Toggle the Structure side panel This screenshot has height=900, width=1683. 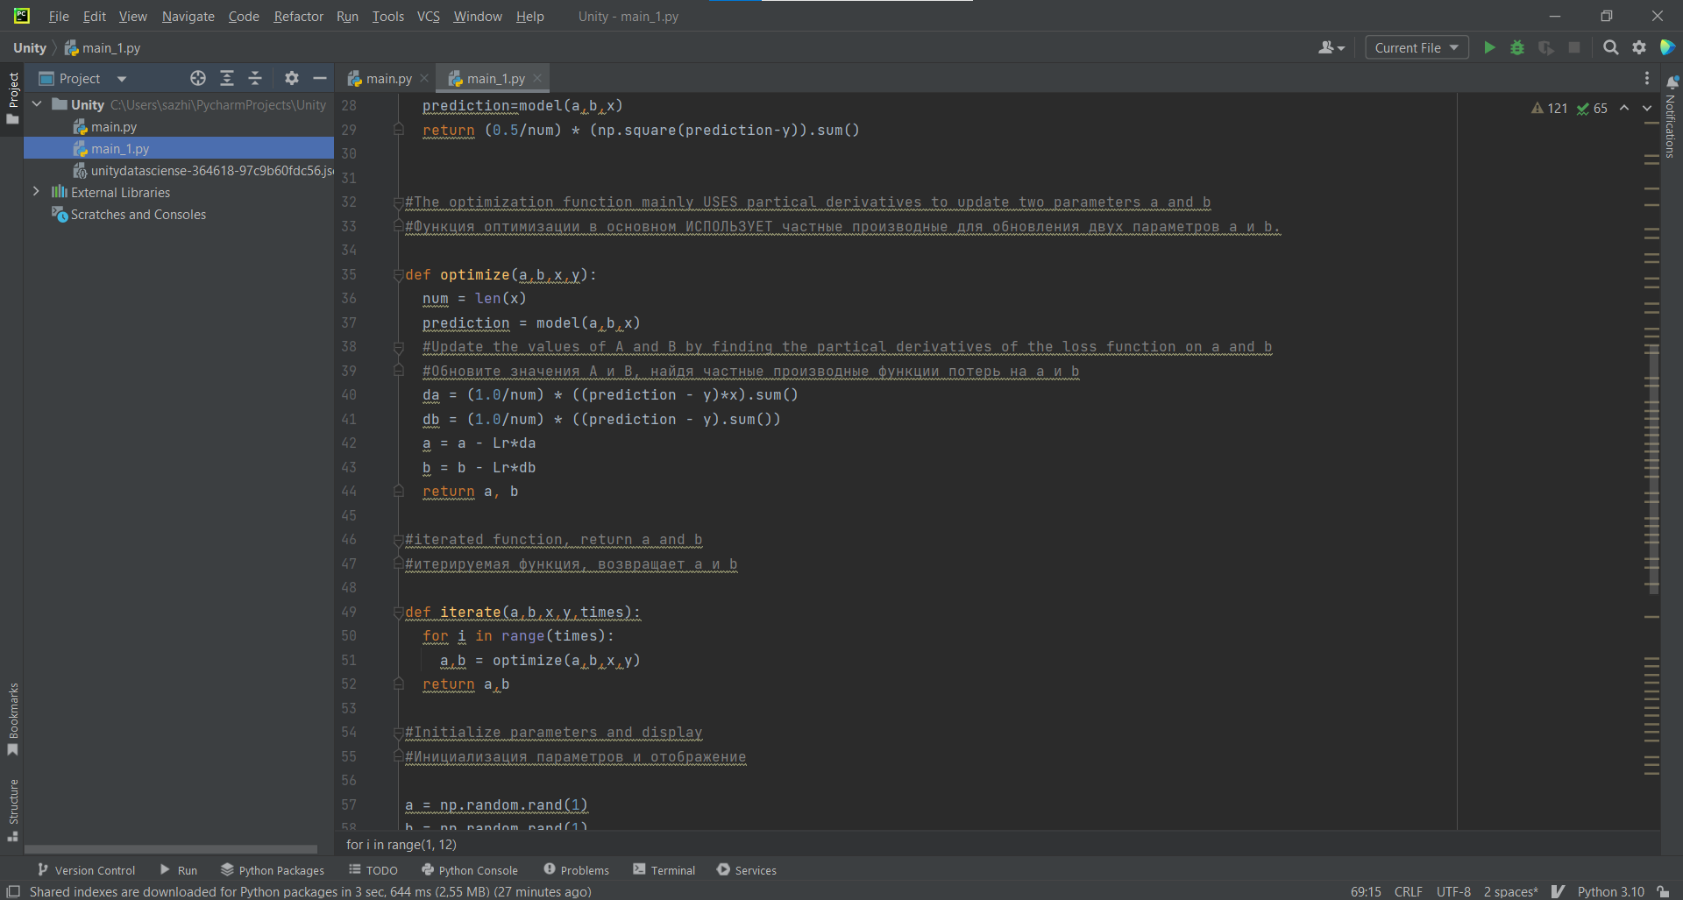coord(13,810)
